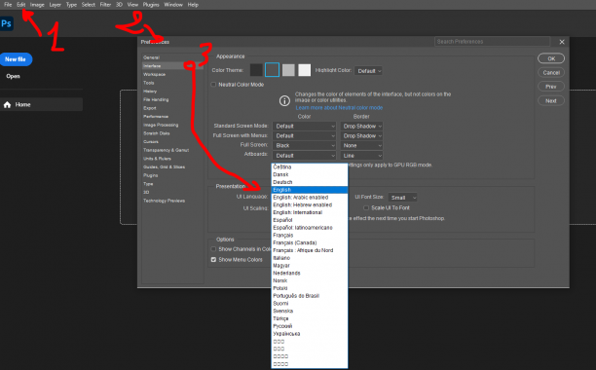
Task: Open the File menu
Action: (8, 5)
